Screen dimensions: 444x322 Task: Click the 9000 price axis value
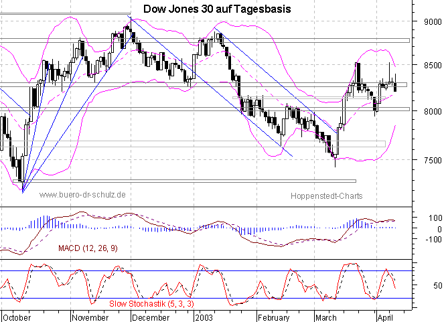click(433, 22)
